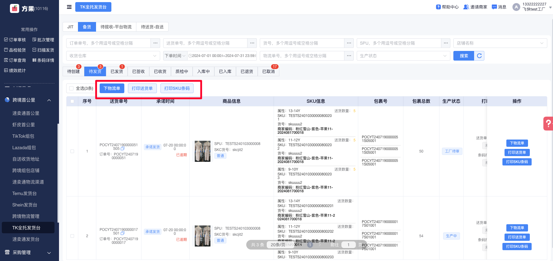Screen dimensions: 553x261
Task: Click the product thumbnail in row 1
Action: click(x=202, y=151)
